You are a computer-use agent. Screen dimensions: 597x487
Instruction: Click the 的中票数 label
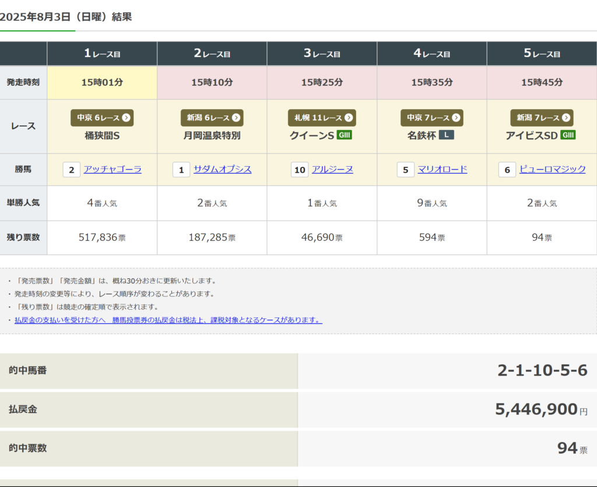28,448
